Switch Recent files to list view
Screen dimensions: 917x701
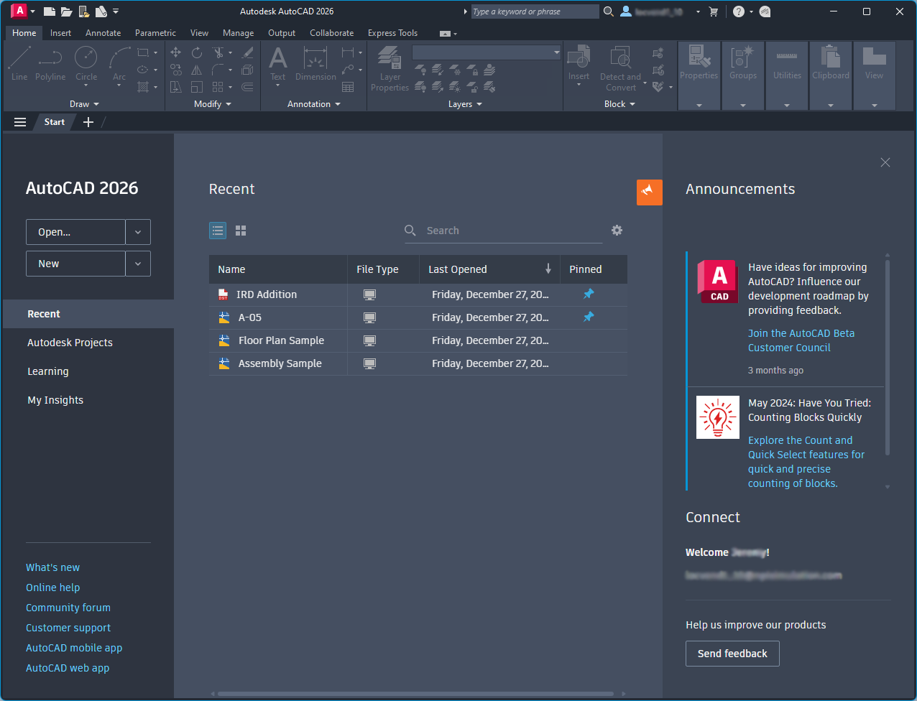pyautogui.click(x=218, y=231)
